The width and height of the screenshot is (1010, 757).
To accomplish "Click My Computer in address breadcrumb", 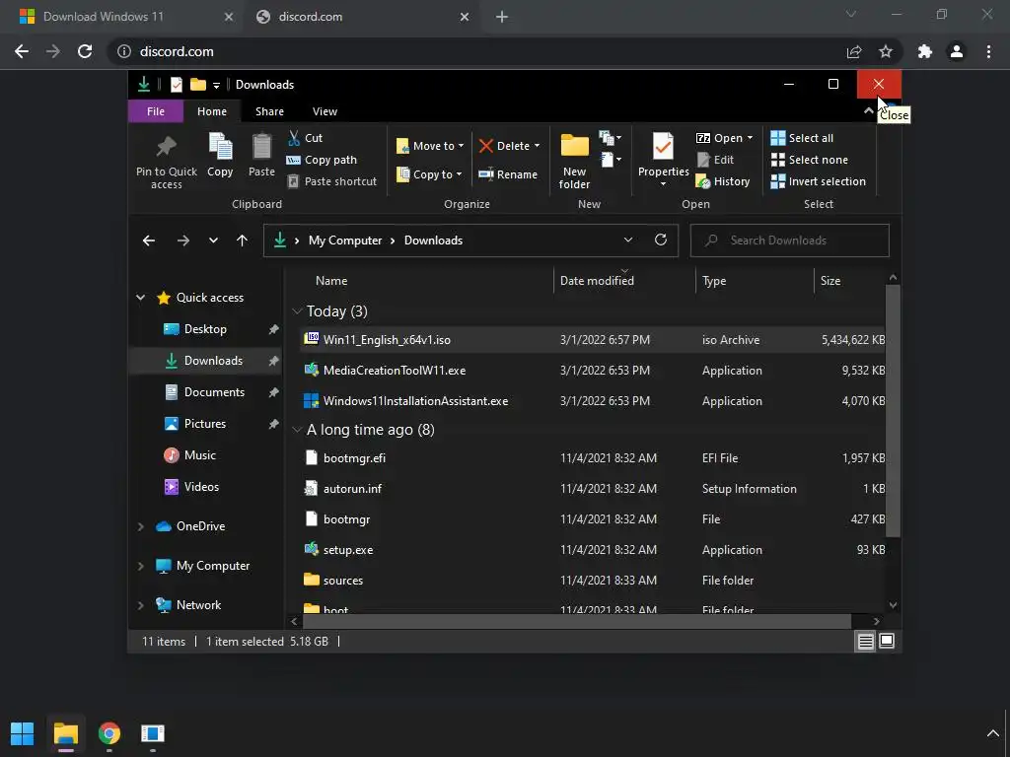I will [x=345, y=241].
